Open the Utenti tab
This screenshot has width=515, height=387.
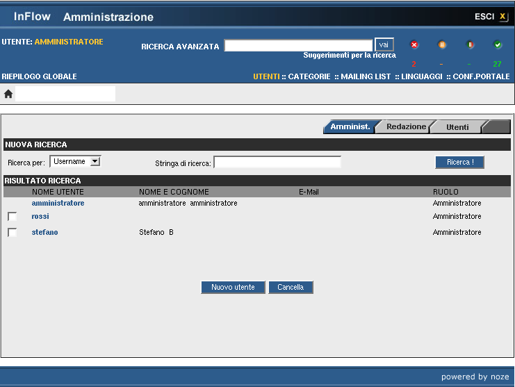(x=457, y=127)
